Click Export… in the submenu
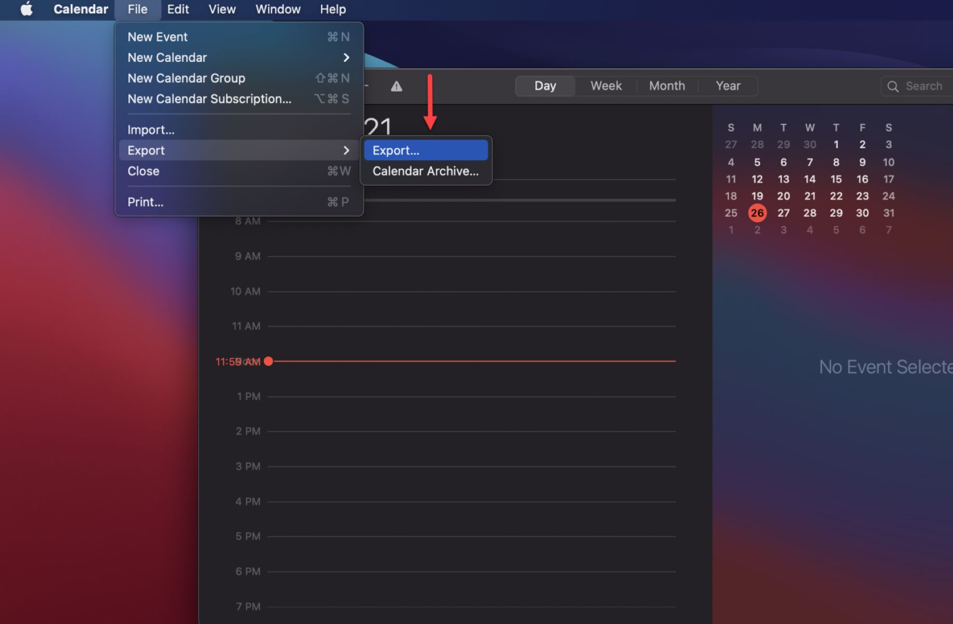953x624 pixels. [426, 150]
